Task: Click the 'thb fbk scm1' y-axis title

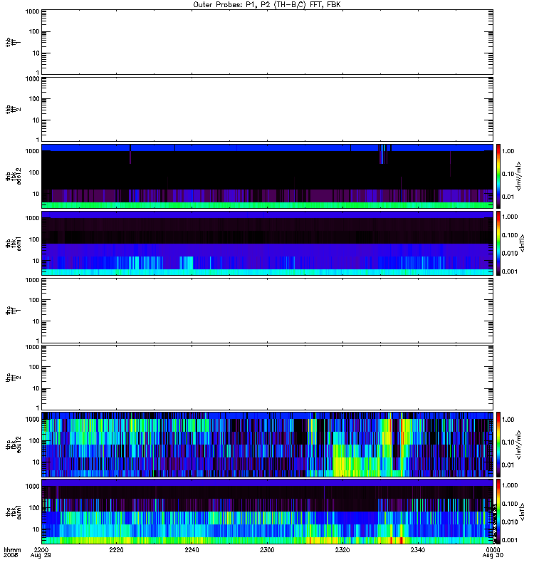Action: click(14, 243)
